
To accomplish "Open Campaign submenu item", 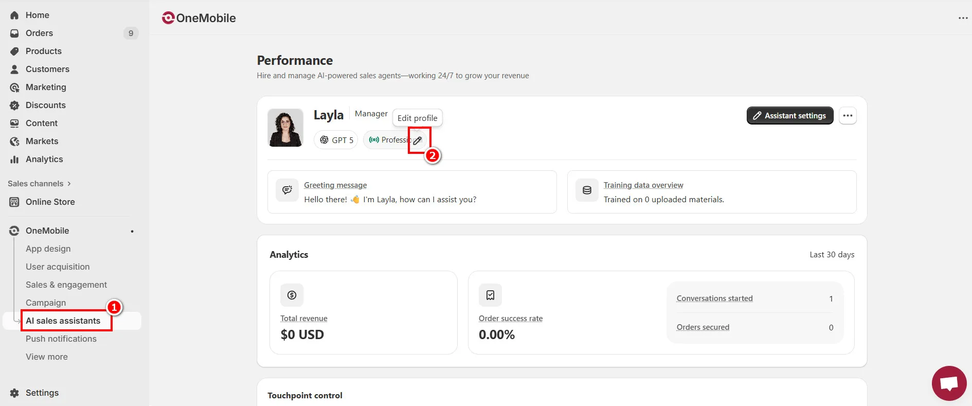I will pyautogui.click(x=46, y=303).
